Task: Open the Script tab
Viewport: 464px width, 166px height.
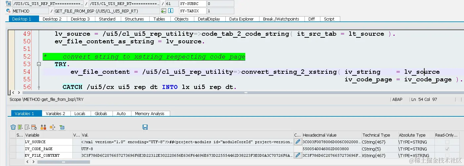Action: pos(329,19)
